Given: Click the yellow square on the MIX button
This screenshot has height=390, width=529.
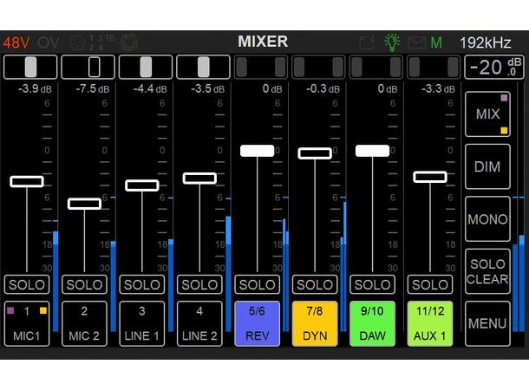Looking at the screenshot, I should pyautogui.click(x=504, y=131).
